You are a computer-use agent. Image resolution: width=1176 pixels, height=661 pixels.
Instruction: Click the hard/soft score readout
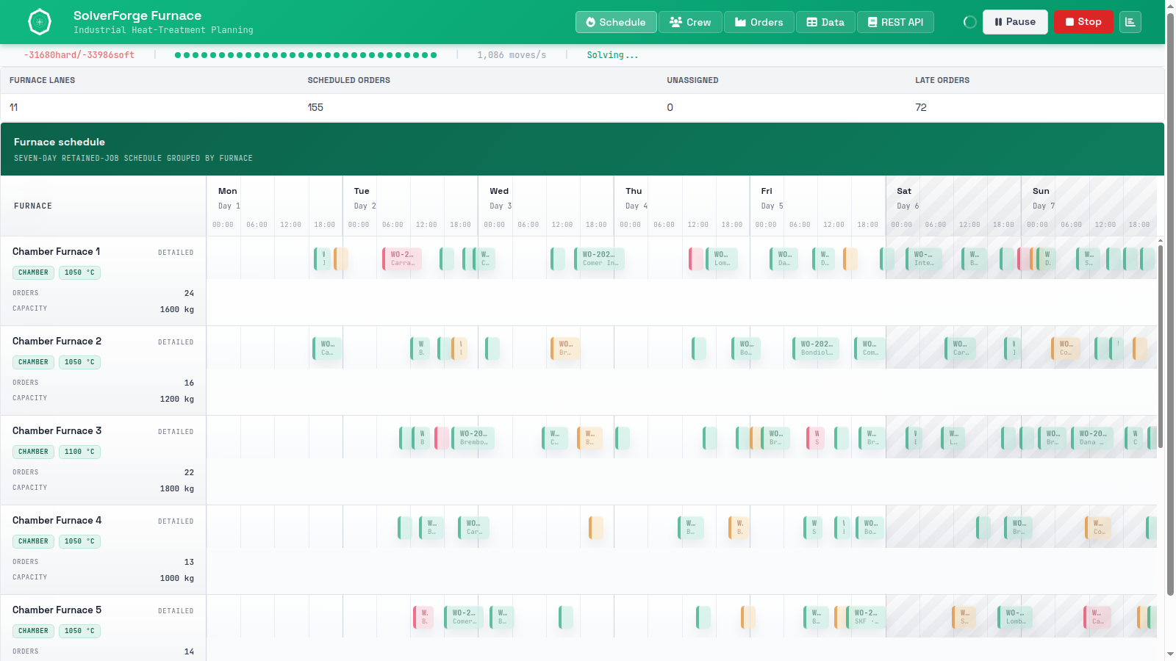coord(79,55)
